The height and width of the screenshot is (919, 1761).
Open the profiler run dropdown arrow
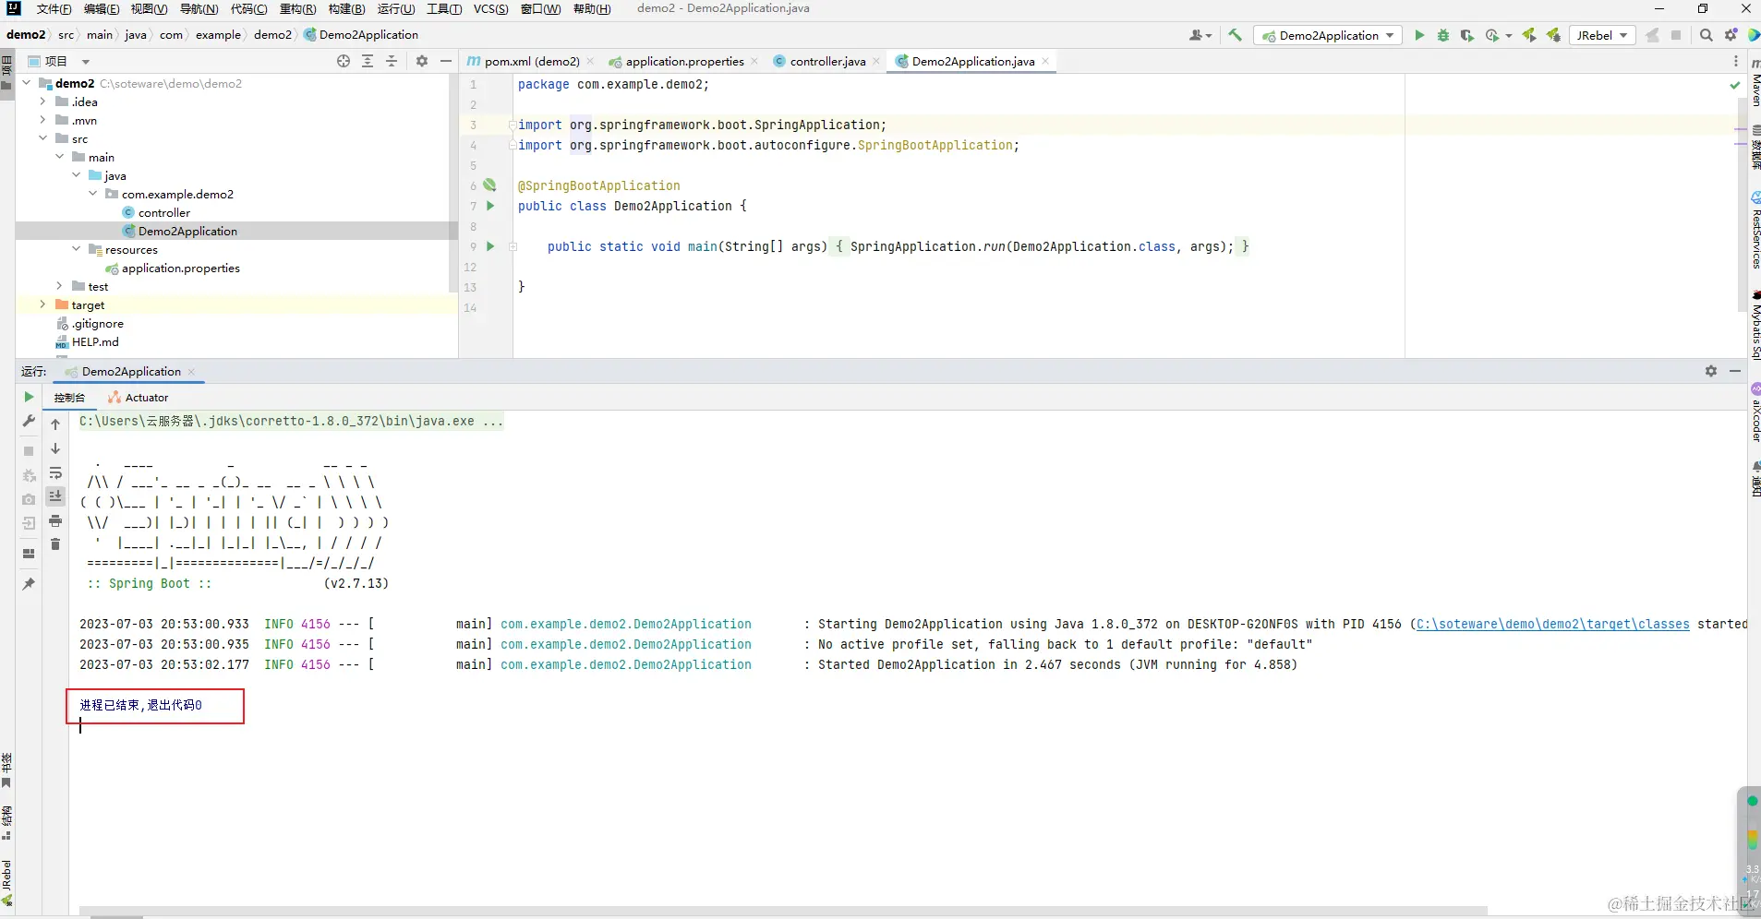1509,35
